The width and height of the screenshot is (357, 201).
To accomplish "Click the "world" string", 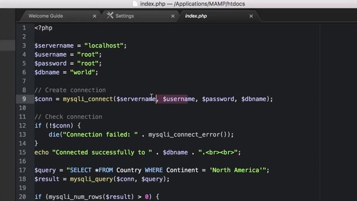I will 82,73.
